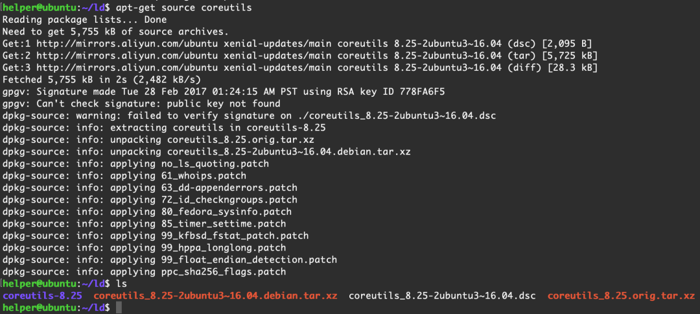Click the '61_whoips.patch' patch name

[204, 175]
